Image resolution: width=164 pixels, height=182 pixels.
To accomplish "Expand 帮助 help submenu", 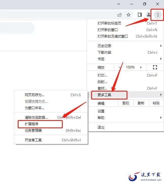I will 125,118.
